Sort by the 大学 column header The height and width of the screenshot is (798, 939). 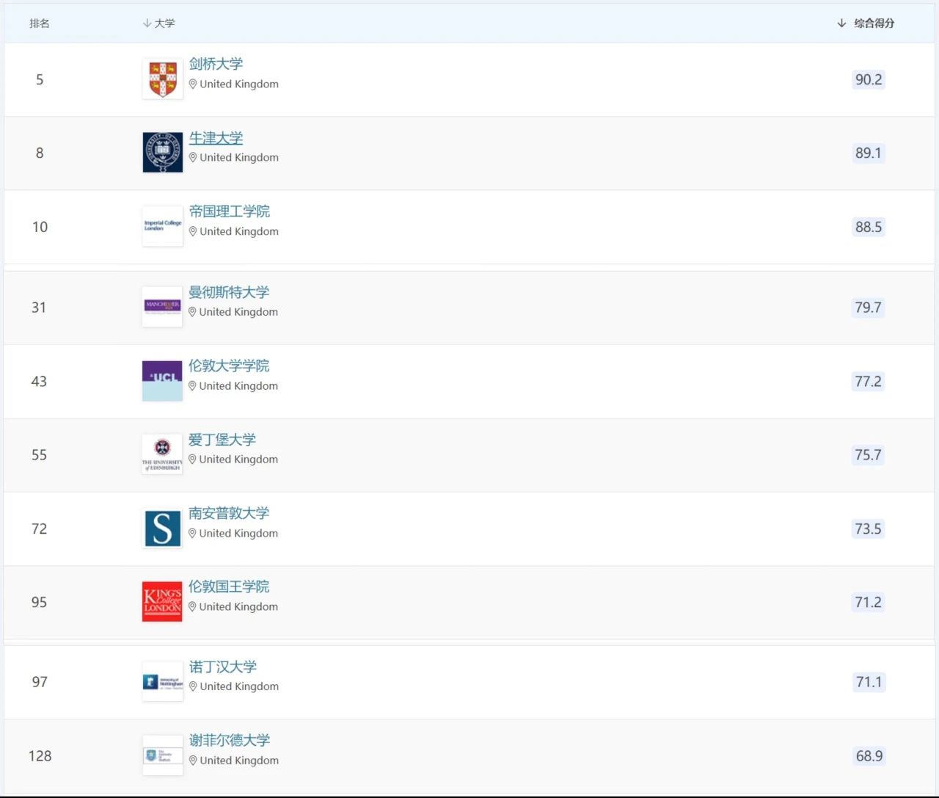coord(158,23)
